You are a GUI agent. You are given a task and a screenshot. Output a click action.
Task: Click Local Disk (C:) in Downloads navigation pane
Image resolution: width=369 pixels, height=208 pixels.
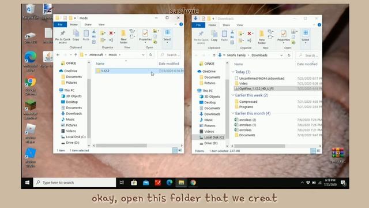pyautogui.click(x=212, y=138)
